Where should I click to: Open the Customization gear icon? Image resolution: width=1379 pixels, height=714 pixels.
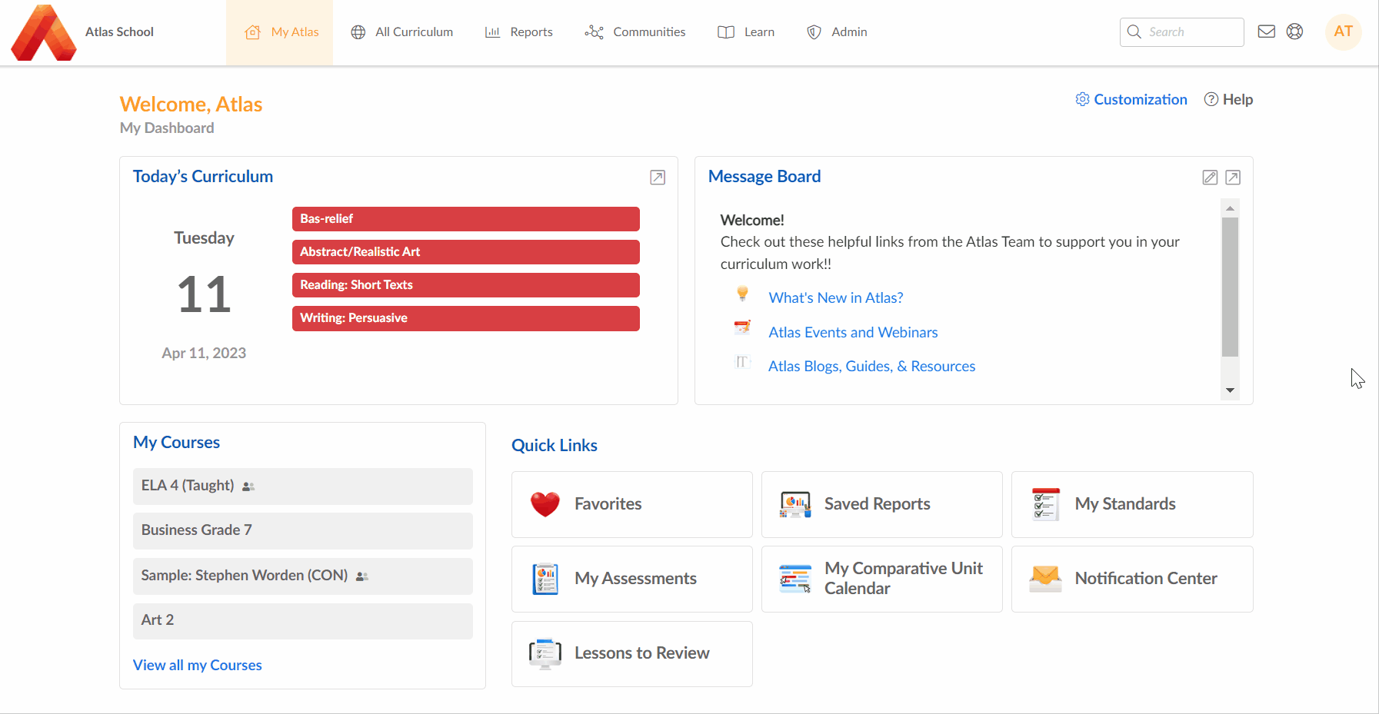pos(1082,99)
